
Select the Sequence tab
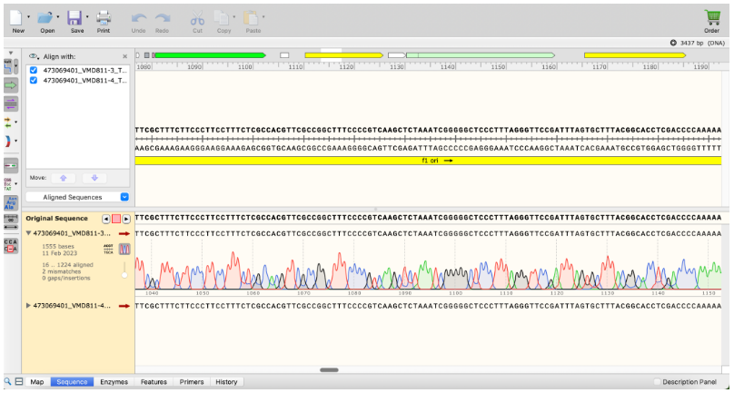coord(72,382)
